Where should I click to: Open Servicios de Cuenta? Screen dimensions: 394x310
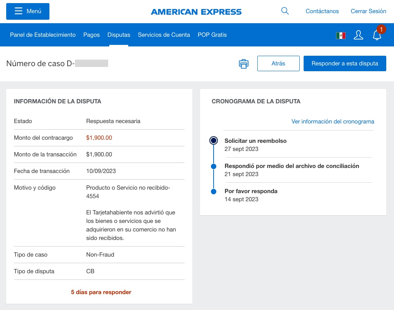pos(164,35)
